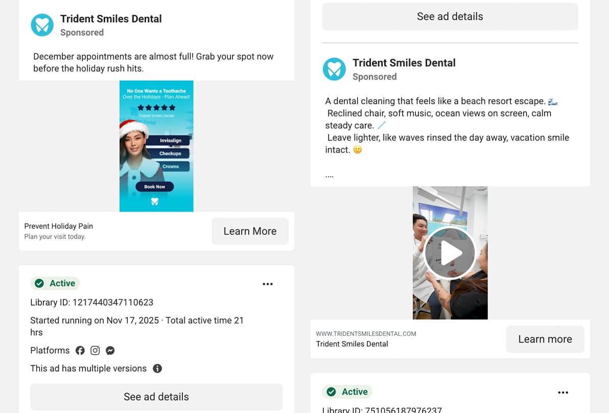This screenshot has height=413, width=609.
Task: Click 'This ad has multiple versions' text
Action: [x=88, y=369]
